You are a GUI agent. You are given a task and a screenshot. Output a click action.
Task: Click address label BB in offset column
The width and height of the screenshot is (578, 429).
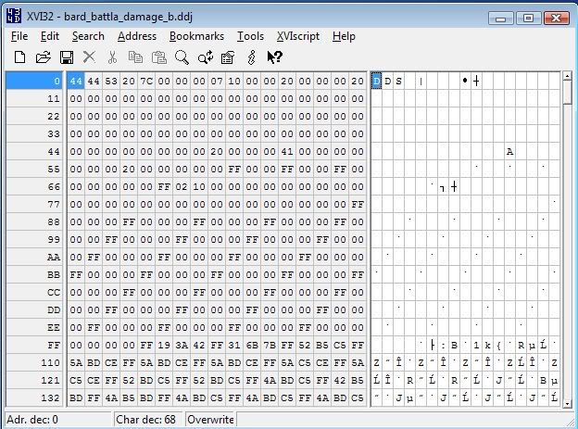[34, 275]
